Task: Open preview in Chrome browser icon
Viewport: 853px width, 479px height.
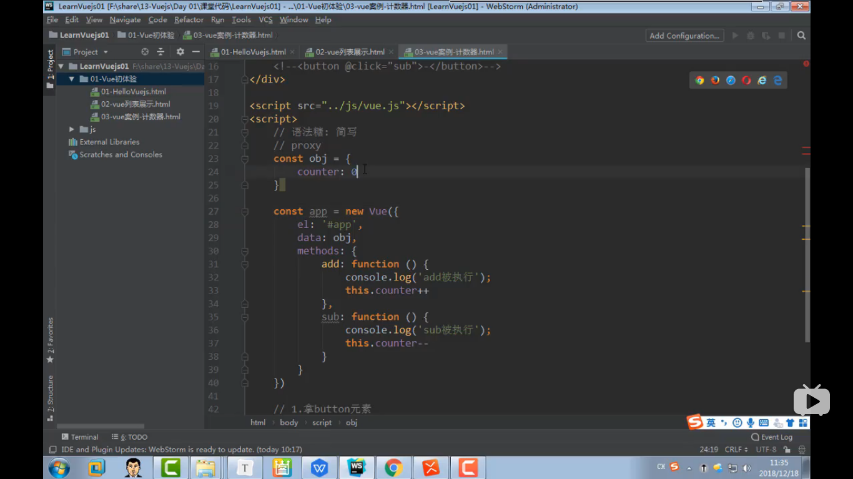Action: 699,81
